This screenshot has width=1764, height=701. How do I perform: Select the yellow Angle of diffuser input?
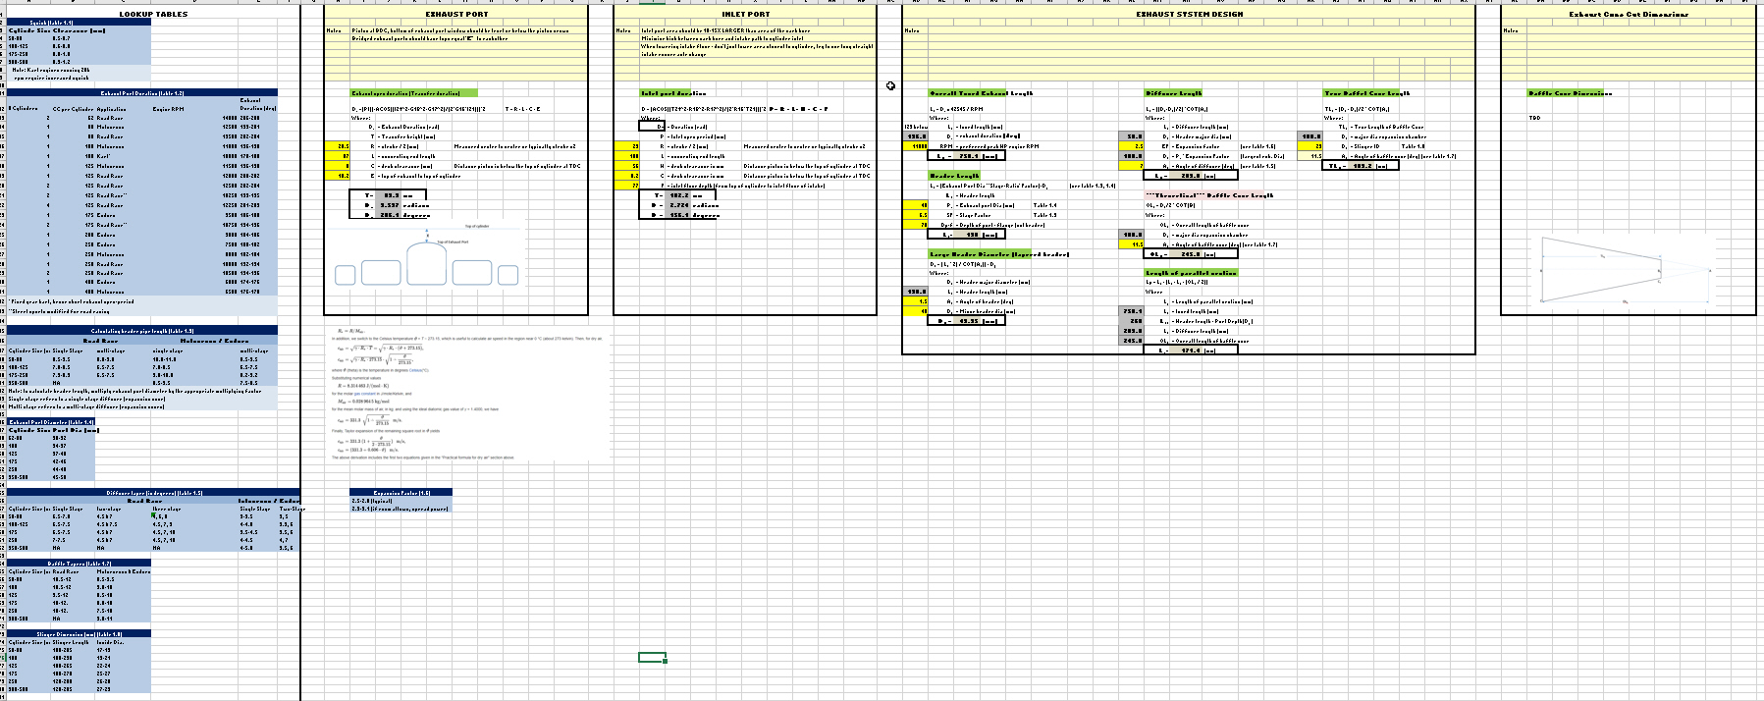pyautogui.click(x=1132, y=166)
